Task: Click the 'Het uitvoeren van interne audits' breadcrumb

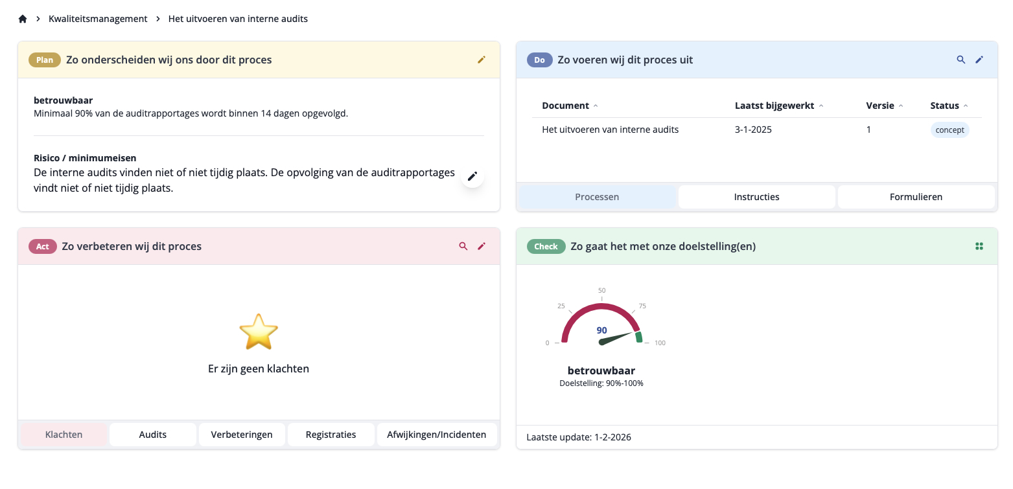Action: (x=238, y=19)
